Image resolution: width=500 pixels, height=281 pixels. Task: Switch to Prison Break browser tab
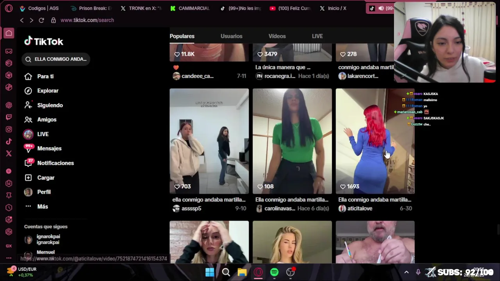click(91, 8)
